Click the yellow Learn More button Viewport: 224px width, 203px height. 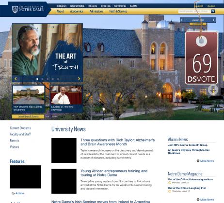tap(198, 24)
